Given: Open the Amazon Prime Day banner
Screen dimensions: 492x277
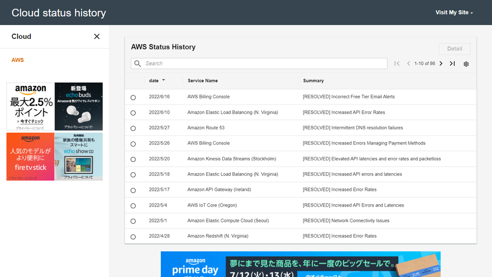Looking at the screenshot, I should pos(300,264).
